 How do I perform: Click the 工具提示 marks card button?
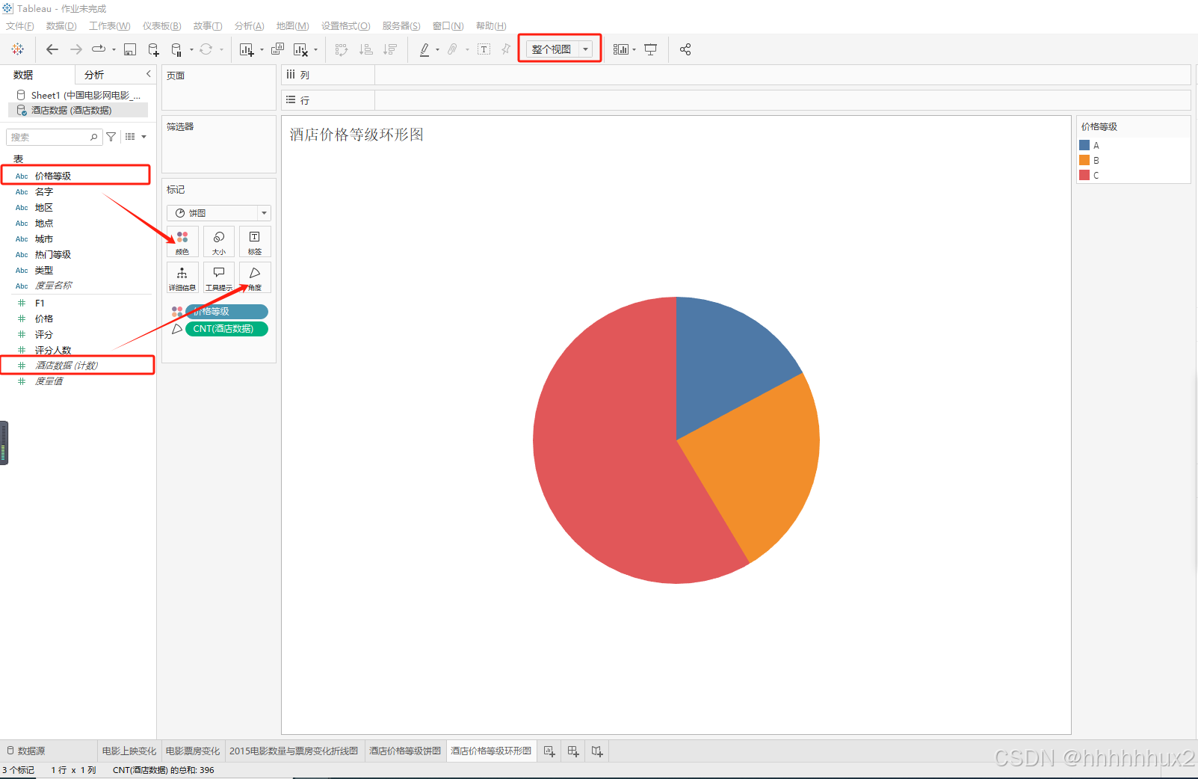pos(219,277)
